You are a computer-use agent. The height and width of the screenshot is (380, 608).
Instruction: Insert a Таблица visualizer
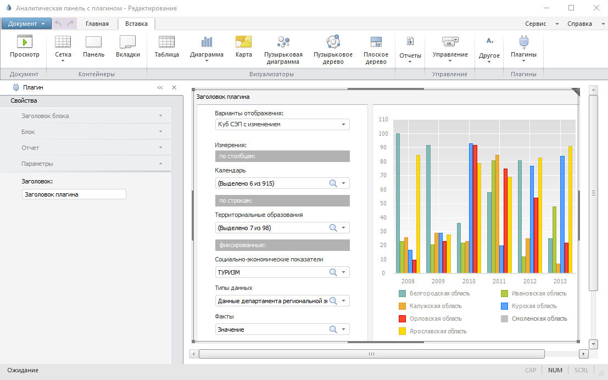click(166, 42)
